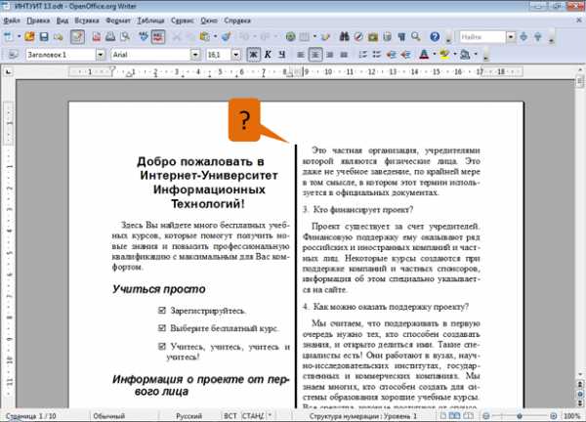Click status bar page number Страница 1 / 10
Image resolution: width=586 pixels, height=422 pixels.
click(x=31, y=416)
